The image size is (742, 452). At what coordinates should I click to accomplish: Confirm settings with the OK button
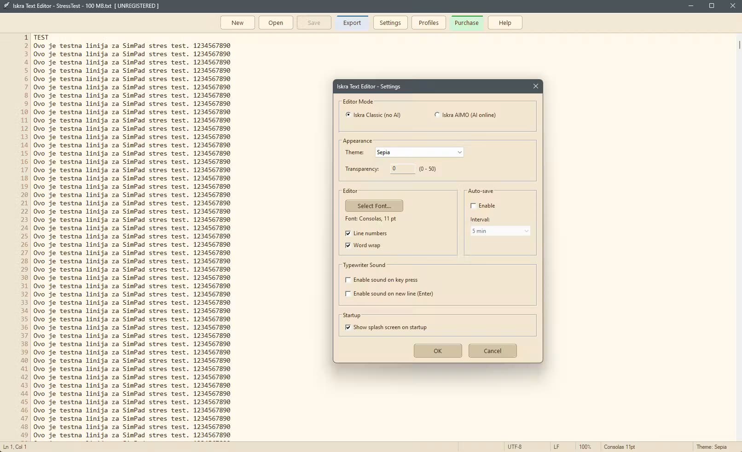click(437, 351)
